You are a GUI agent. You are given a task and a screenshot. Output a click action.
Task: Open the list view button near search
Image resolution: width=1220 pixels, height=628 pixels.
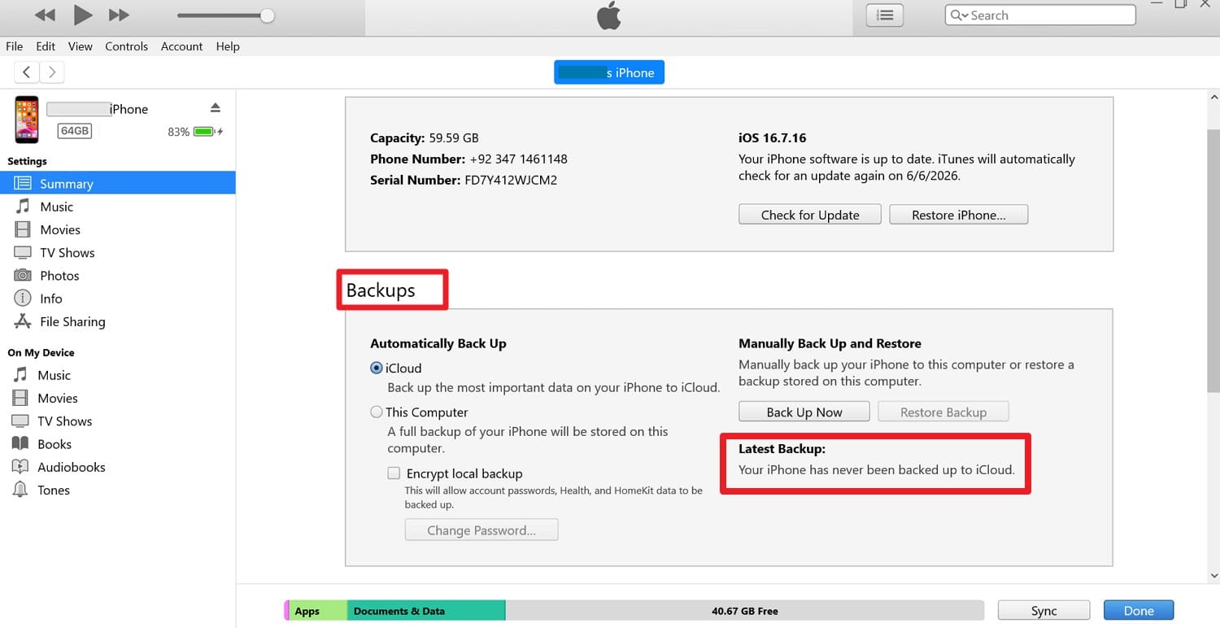[x=885, y=15]
